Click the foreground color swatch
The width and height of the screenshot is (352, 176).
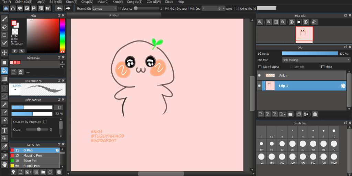pos(14,23)
